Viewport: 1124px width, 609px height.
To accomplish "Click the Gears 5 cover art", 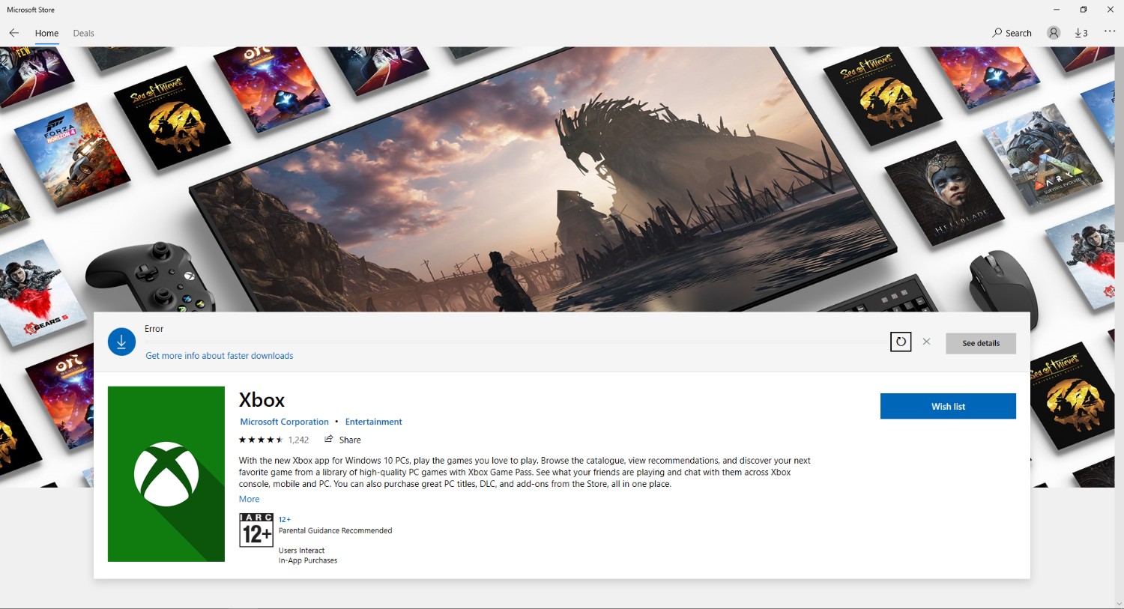I will (x=41, y=292).
